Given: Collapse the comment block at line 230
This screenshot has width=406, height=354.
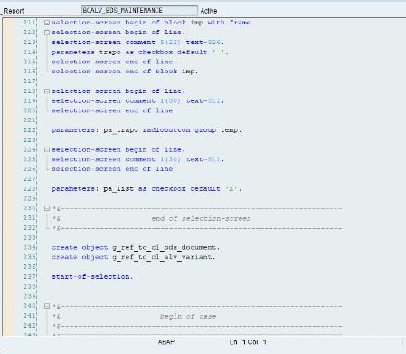Looking at the screenshot, I should [47, 208].
